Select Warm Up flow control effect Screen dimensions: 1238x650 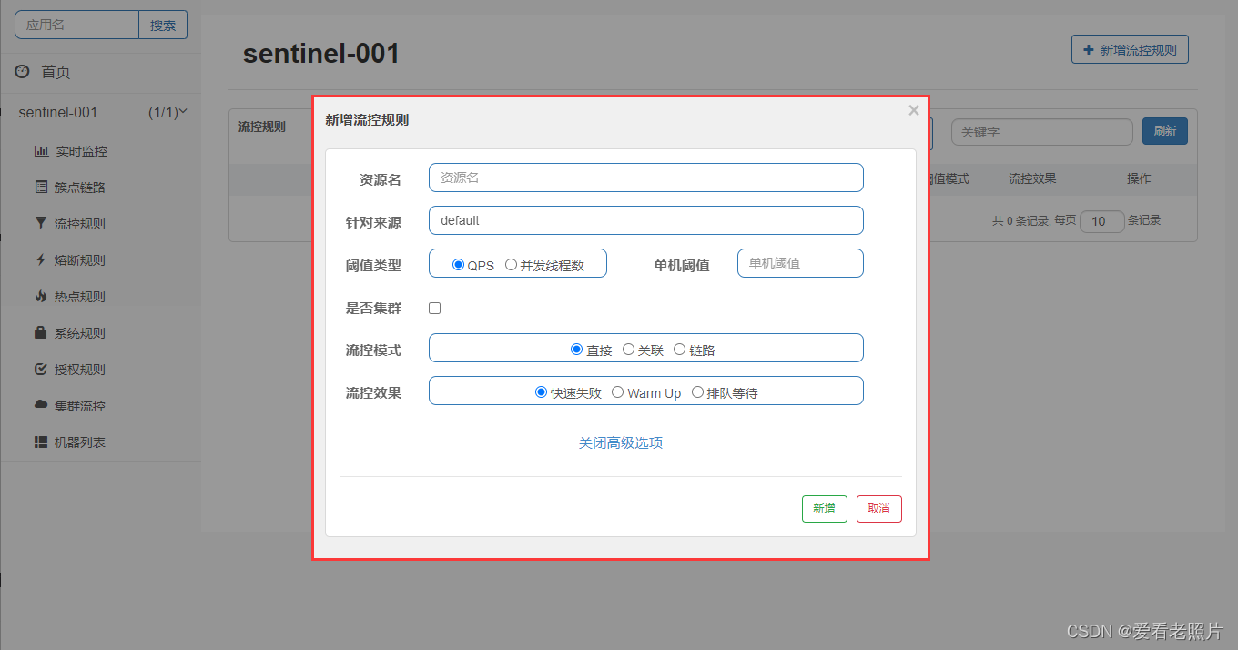click(x=617, y=392)
